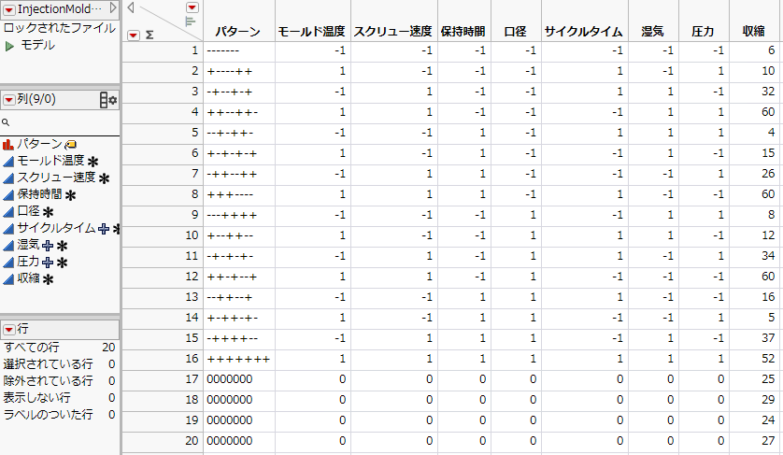The width and height of the screenshot is (783, 455).
Task: Click 除外されている行 in the rows panel
Action: click(48, 381)
